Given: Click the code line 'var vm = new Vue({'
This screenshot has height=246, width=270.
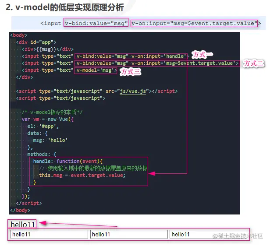Looking at the screenshot, I should tap(47, 119).
